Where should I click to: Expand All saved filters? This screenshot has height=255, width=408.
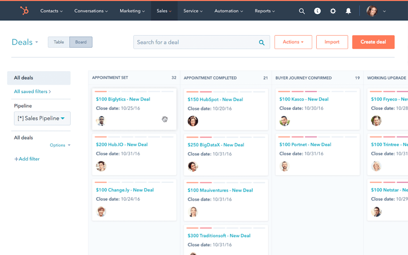(32, 92)
